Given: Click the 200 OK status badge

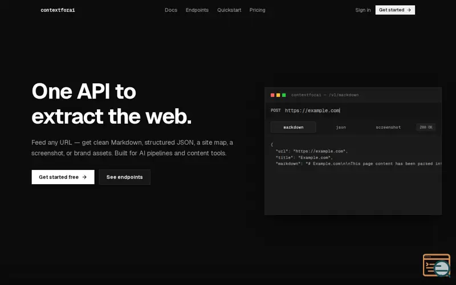Looking at the screenshot, I should [426, 127].
